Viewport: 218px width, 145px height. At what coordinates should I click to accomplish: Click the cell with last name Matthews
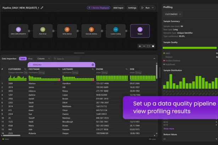point(67,106)
